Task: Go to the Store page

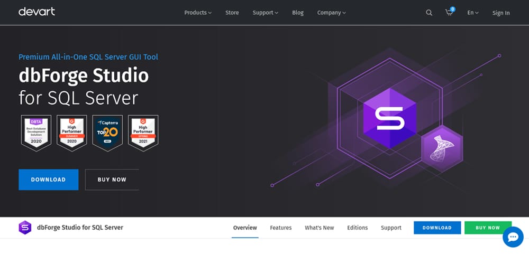Action: coord(232,13)
